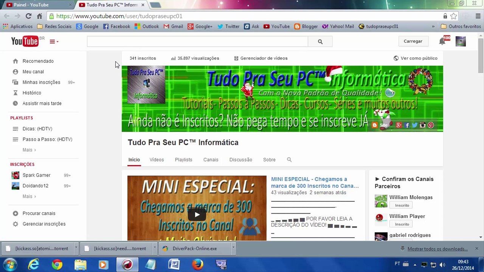This screenshot has width=484, height=272.
Task: Reload the page in Chrome
Action: tap(28, 16)
